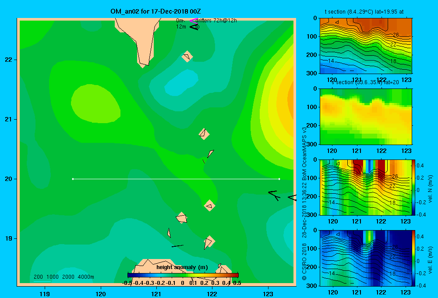Click the map title OM_an02 for 17-Dec-2018 00Z
Screen dimensions: 438x298
click(x=155, y=11)
